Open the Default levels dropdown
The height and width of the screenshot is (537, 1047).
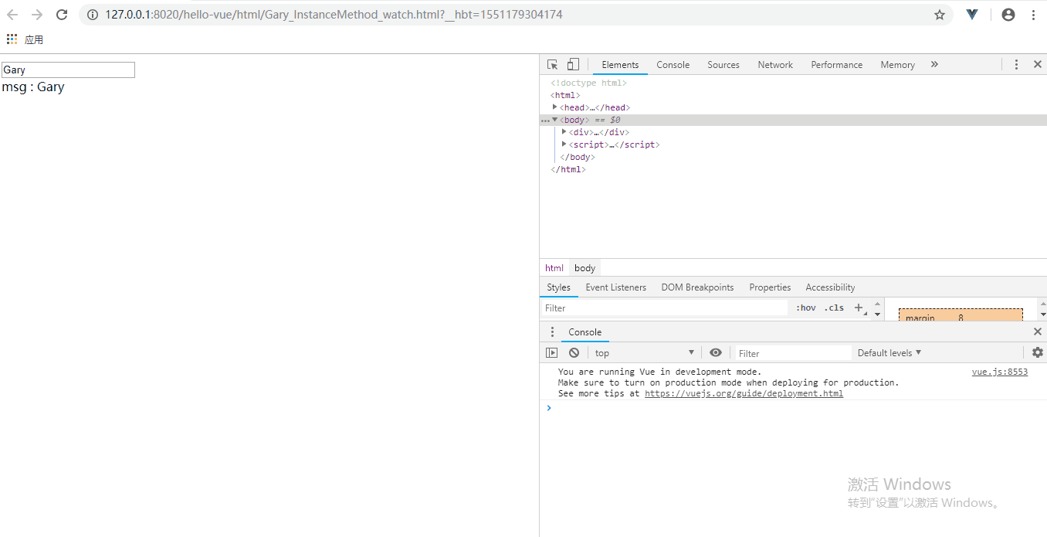[x=889, y=352]
